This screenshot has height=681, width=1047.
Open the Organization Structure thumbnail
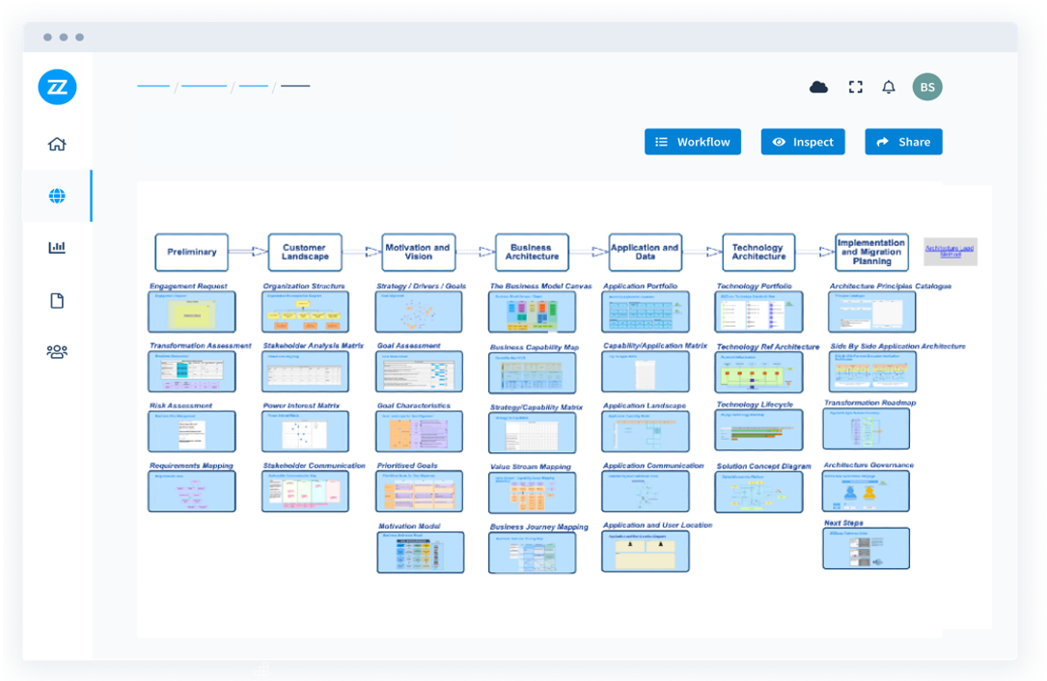[305, 312]
